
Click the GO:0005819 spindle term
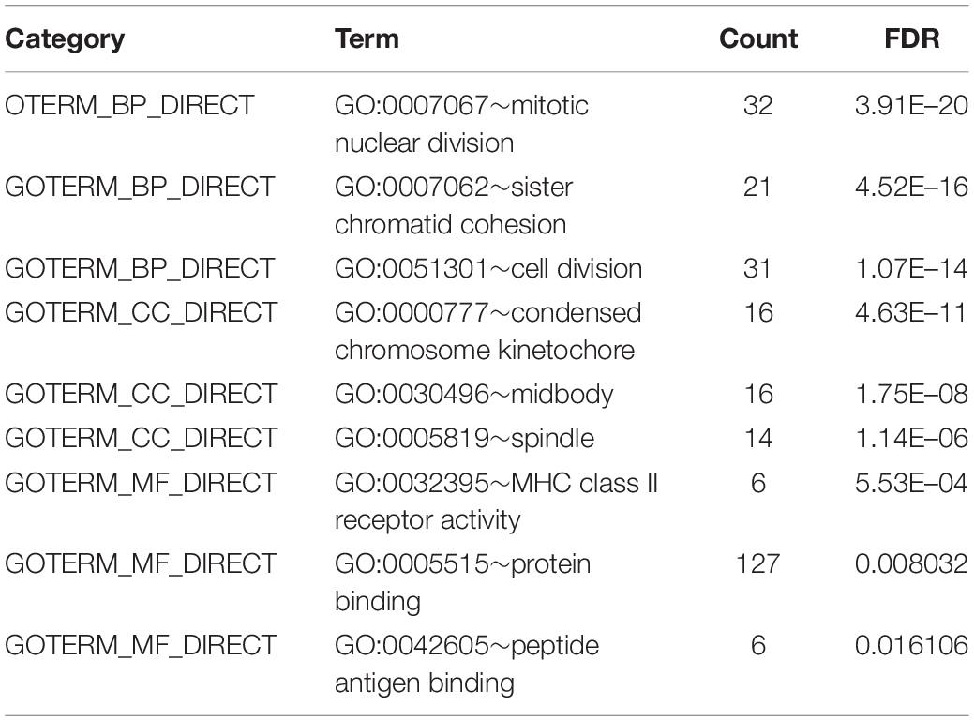coord(465,439)
